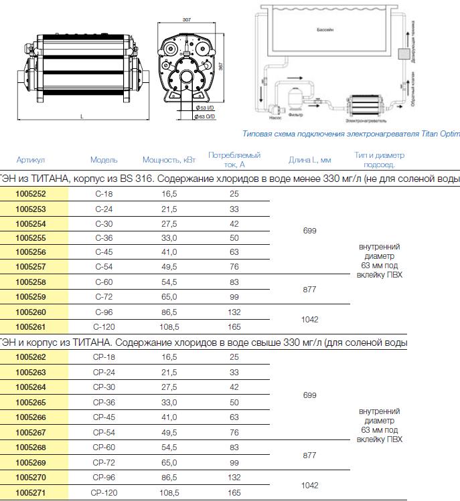Click the Модель column header
Image resolution: width=460 pixels, height=501 pixels.
[104, 160]
